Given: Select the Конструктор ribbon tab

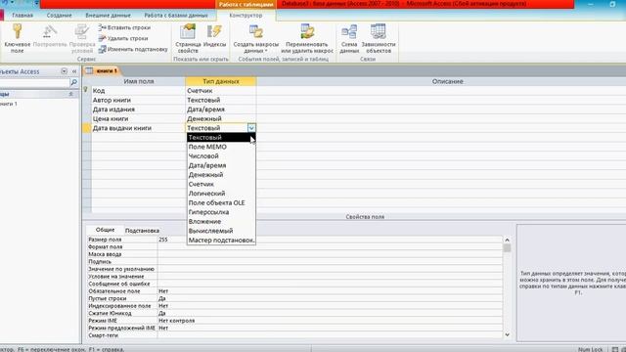Looking at the screenshot, I should point(246,16).
